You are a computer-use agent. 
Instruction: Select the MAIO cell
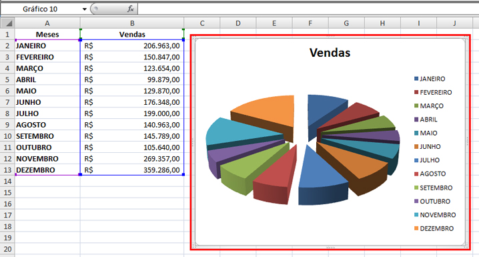(47, 91)
